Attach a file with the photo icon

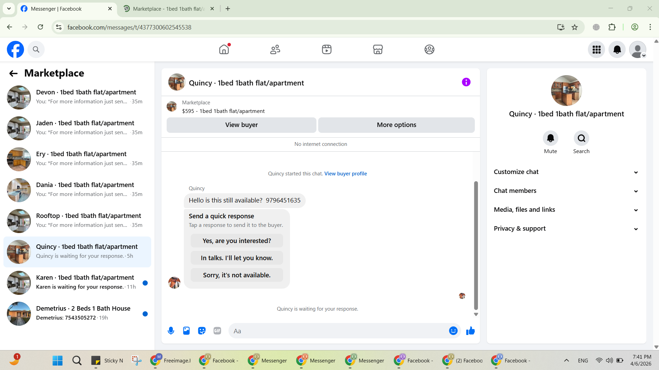point(186,331)
